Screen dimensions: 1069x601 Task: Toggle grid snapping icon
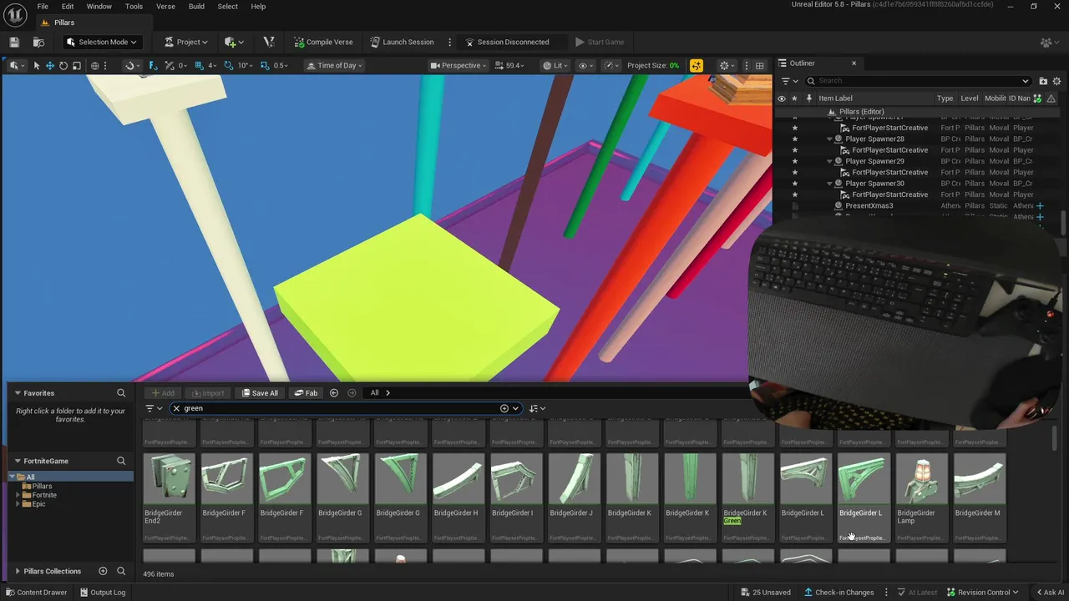tap(200, 65)
